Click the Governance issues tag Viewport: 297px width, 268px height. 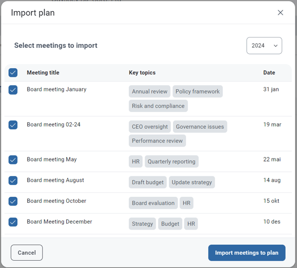[200, 126]
